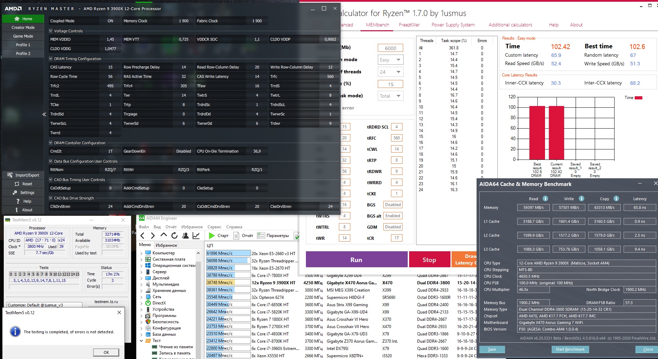658x359 pixels.
Task: Click AIDA64 report document icon
Action: coord(236,236)
